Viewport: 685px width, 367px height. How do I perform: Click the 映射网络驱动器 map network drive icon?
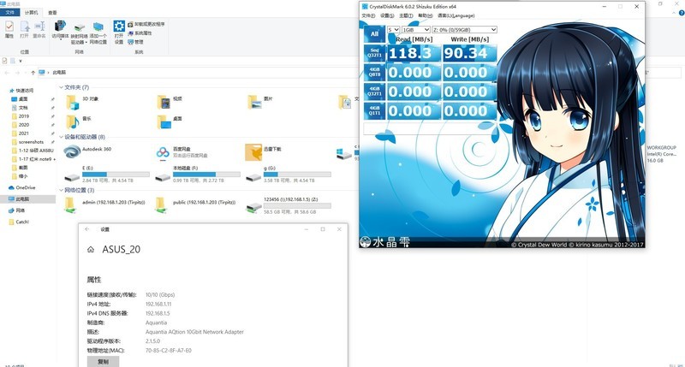79,33
